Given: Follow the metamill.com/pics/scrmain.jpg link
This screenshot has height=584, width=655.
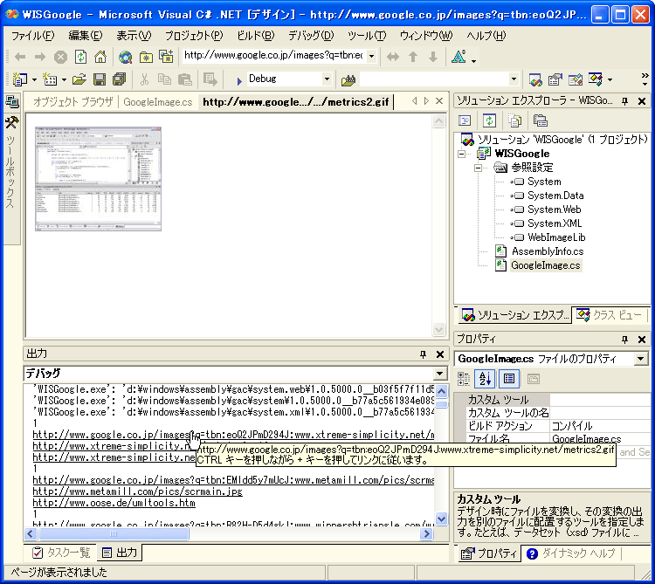Looking at the screenshot, I should (x=137, y=491).
